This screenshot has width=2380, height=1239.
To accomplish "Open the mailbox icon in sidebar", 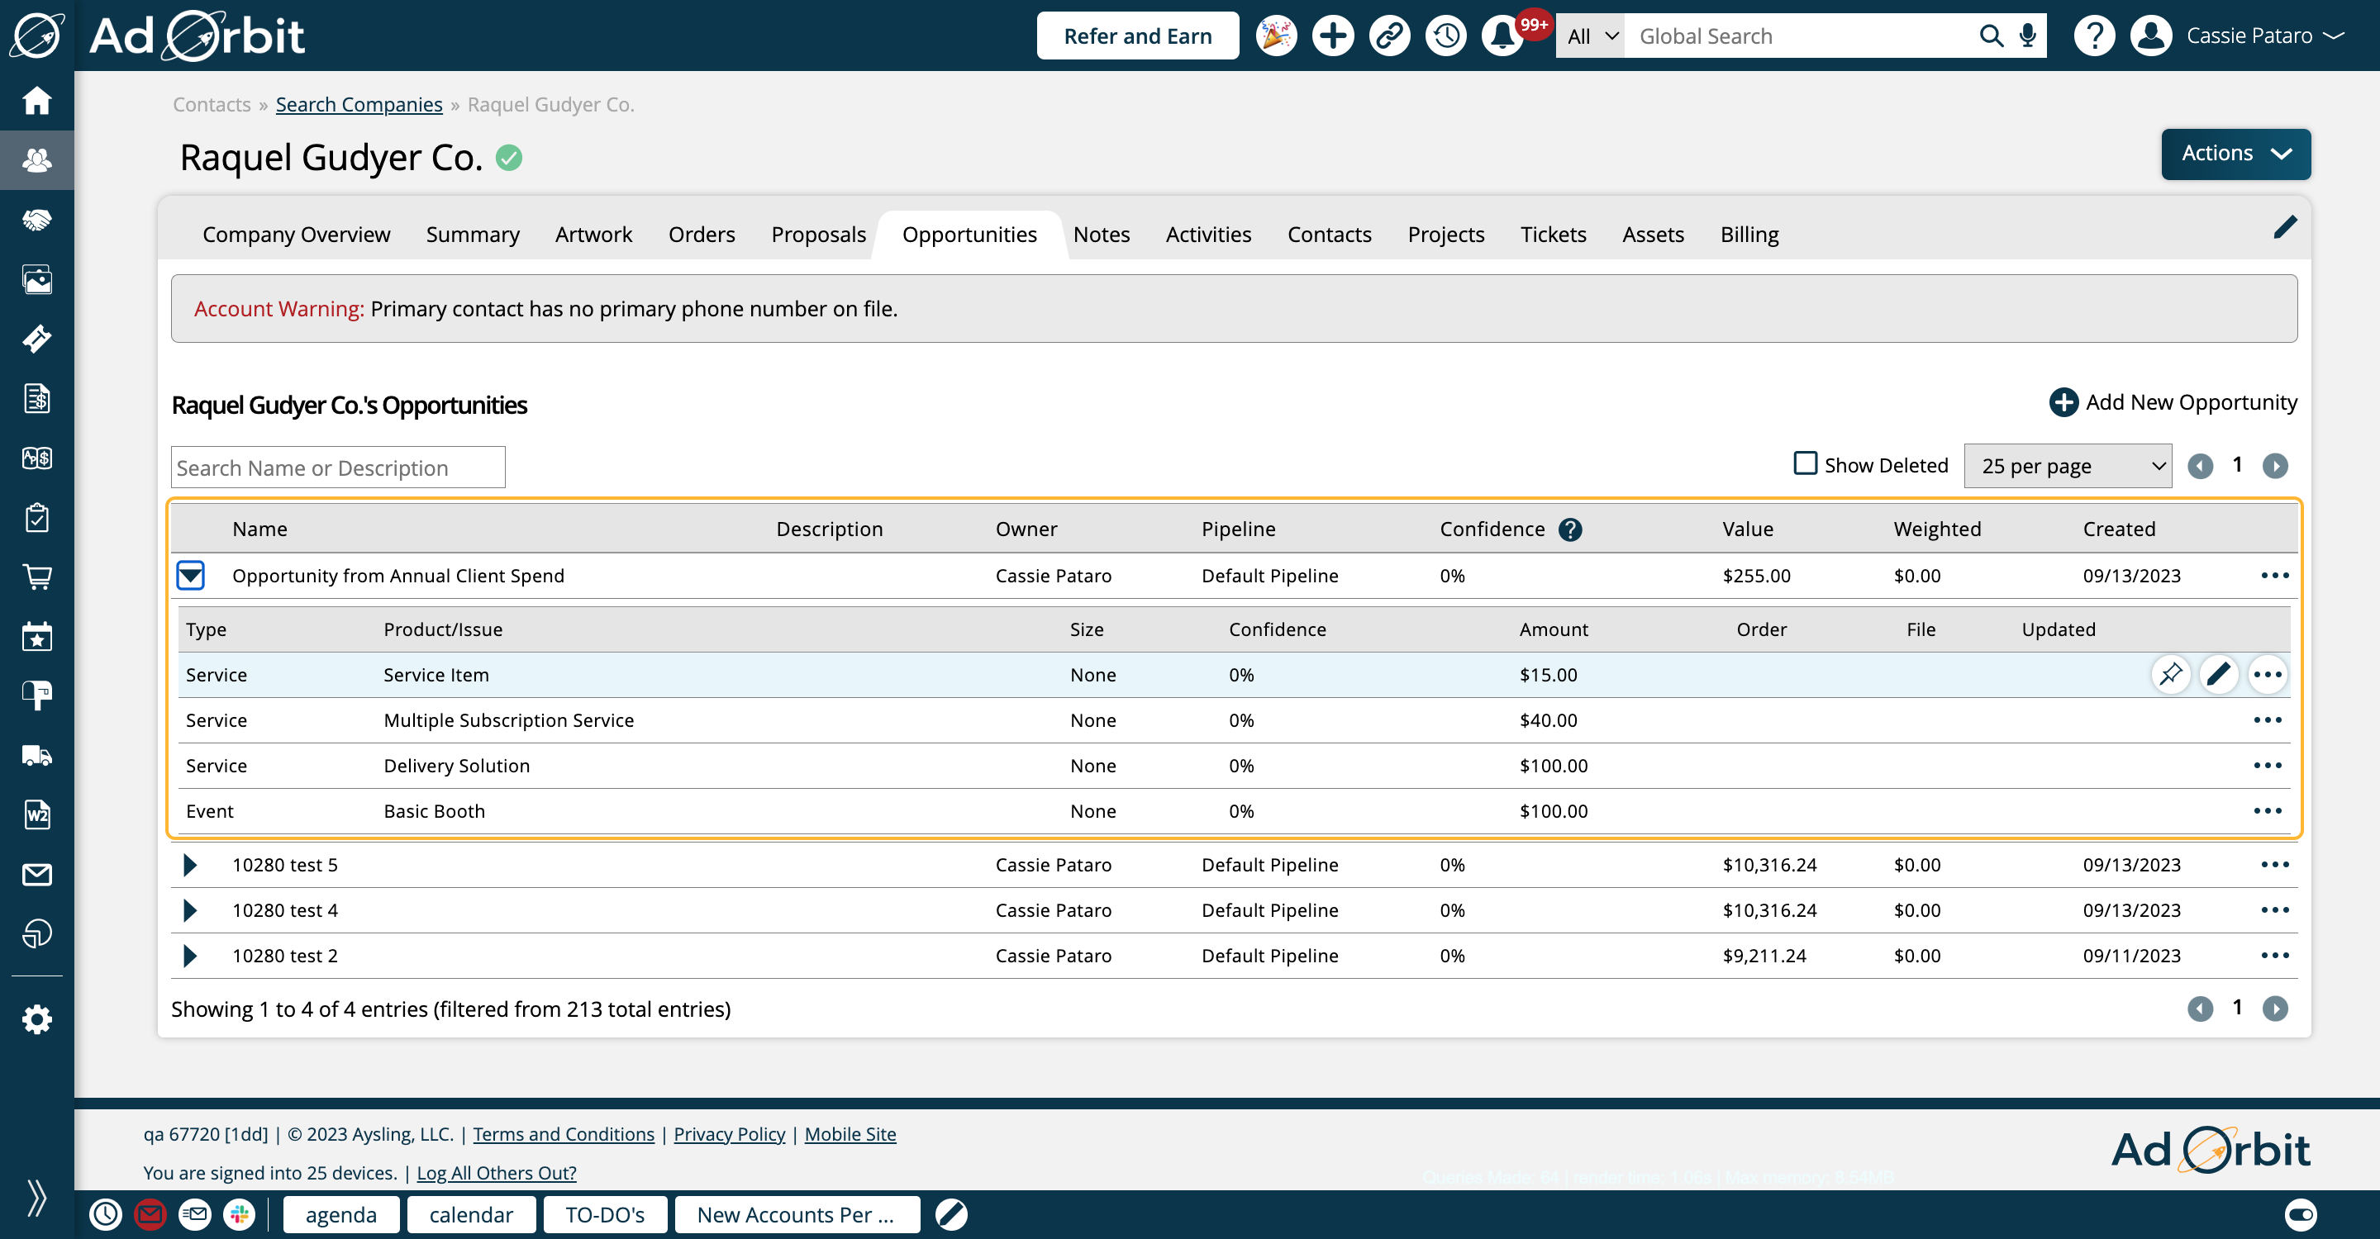I will 37,695.
